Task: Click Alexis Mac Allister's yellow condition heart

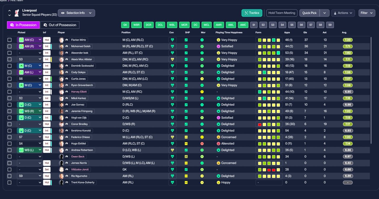Action: pyautogui.click(x=173, y=59)
